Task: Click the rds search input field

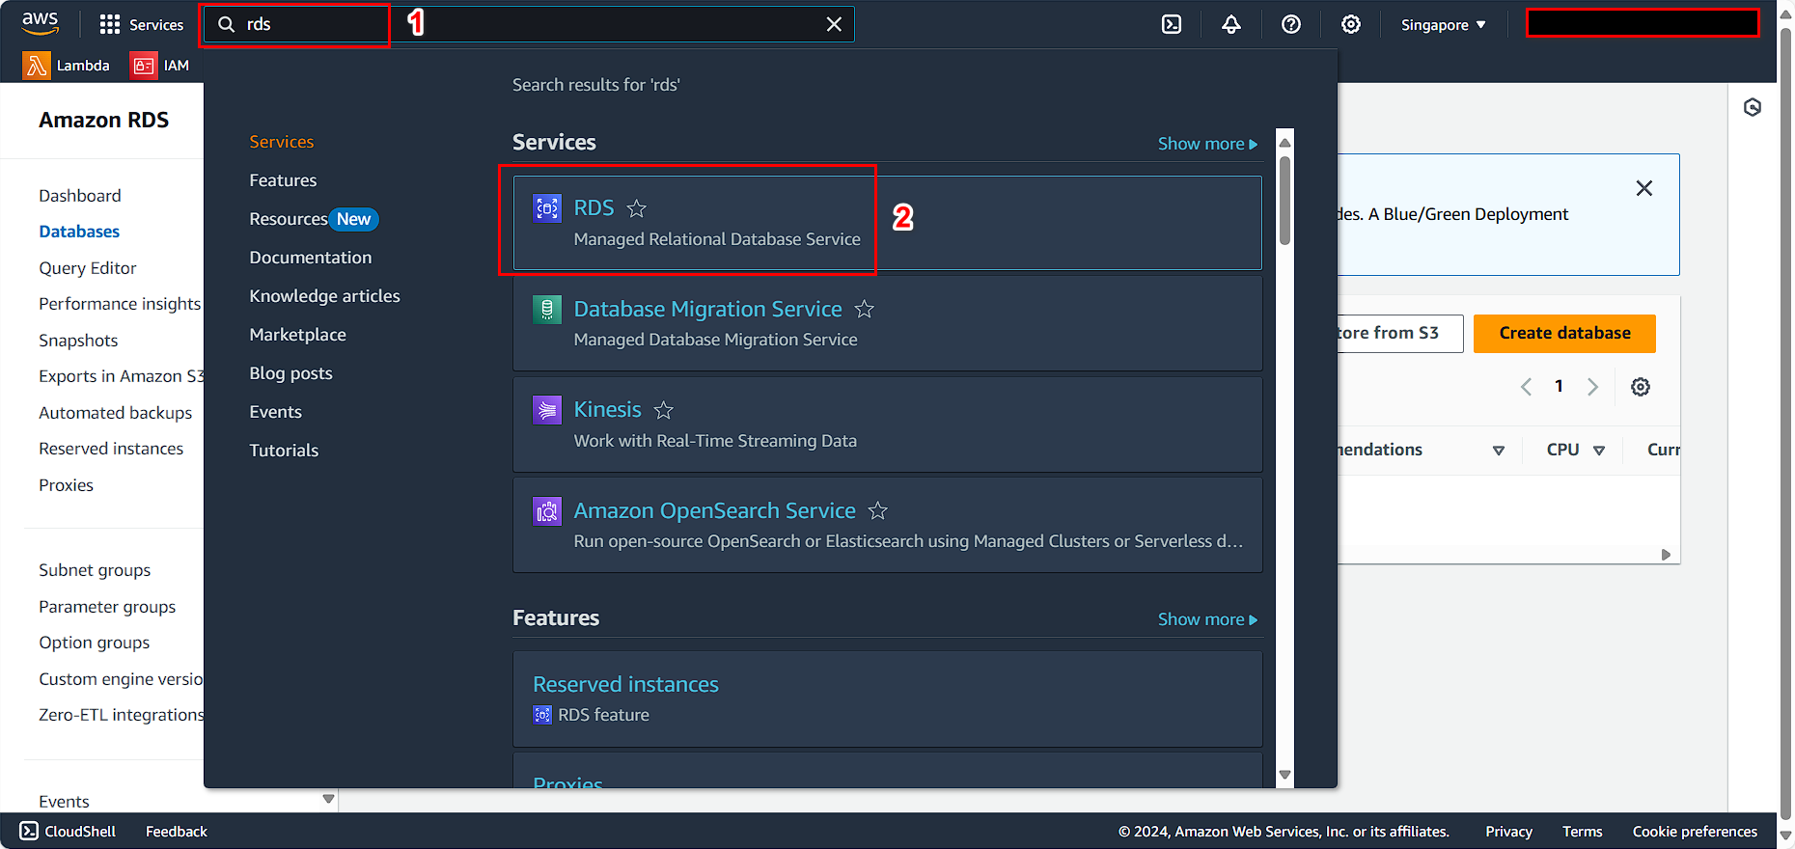Action: pos(527,24)
